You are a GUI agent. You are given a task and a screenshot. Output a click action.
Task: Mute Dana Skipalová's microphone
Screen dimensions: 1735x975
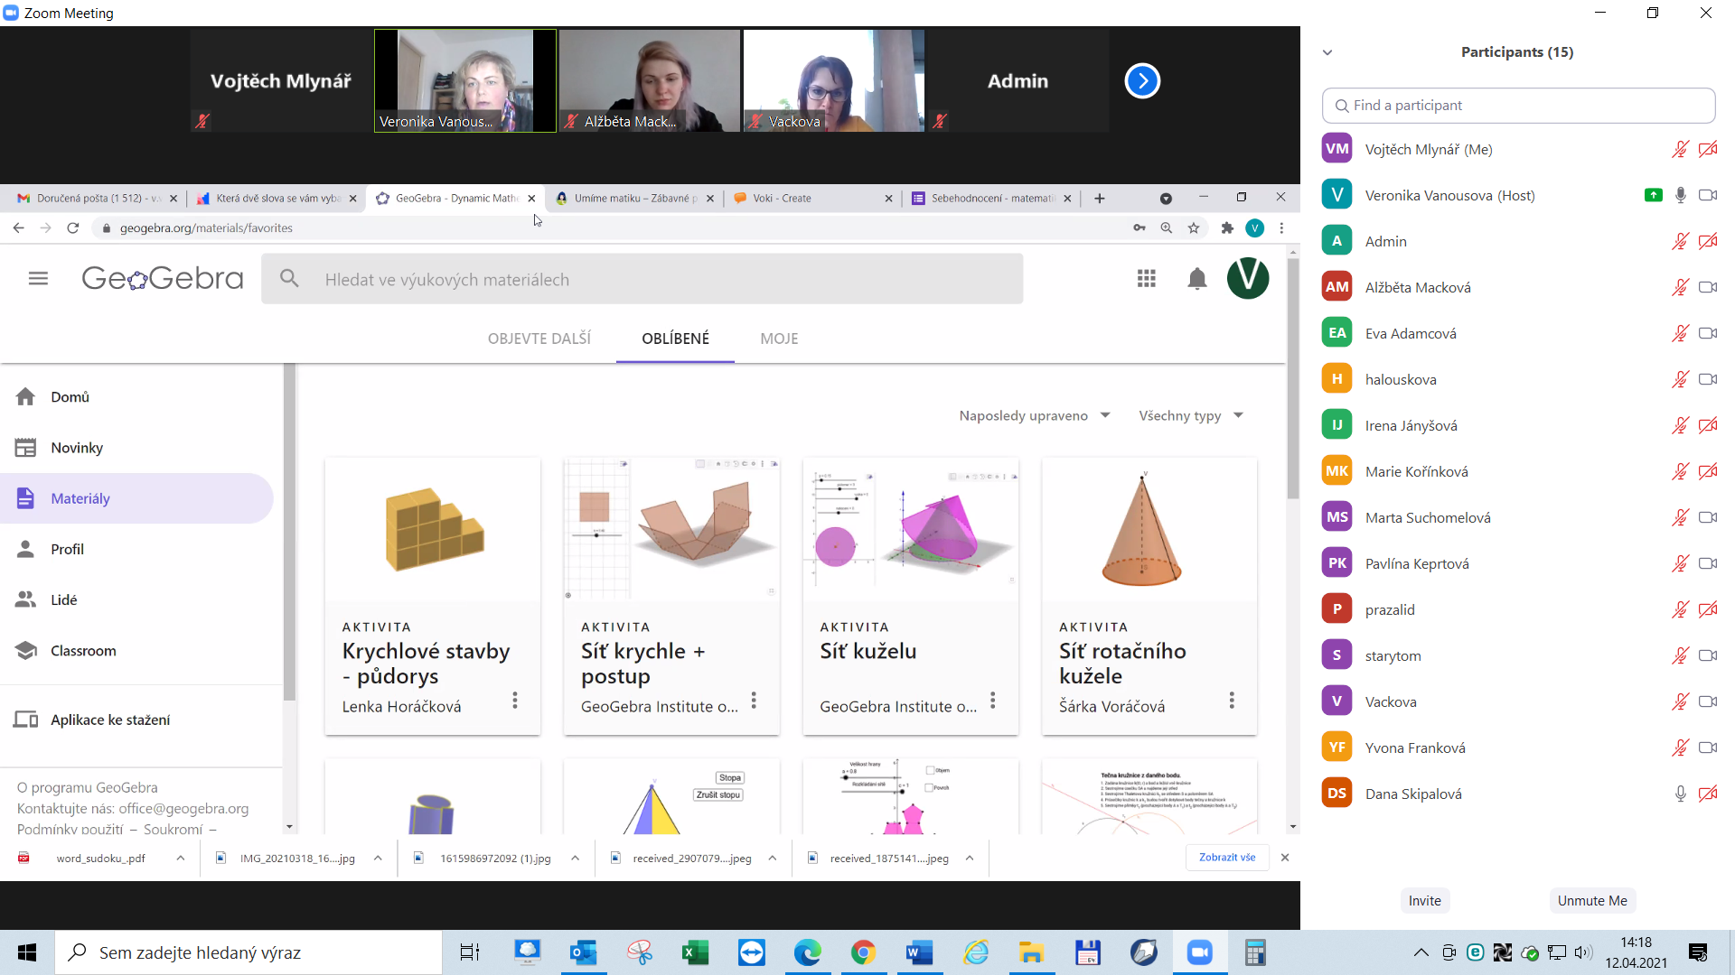coord(1681,794)
